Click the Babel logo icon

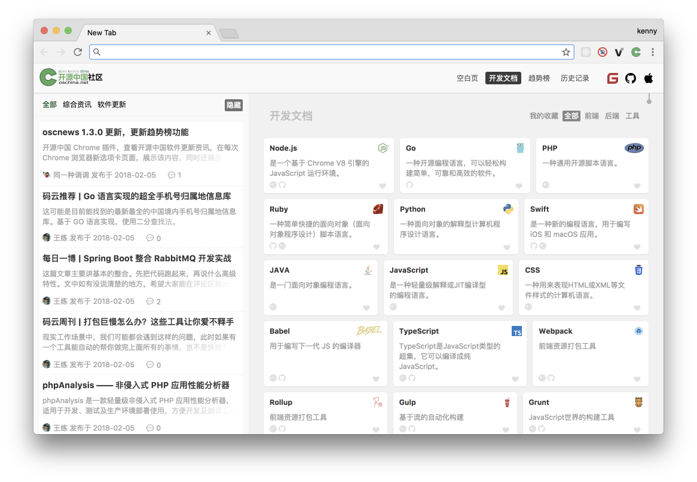pos(369,330)
